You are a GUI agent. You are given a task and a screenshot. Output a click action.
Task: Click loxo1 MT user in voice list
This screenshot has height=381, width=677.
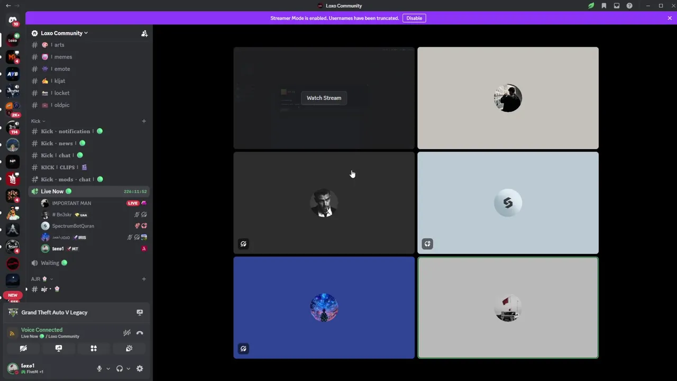coord(94,249)
